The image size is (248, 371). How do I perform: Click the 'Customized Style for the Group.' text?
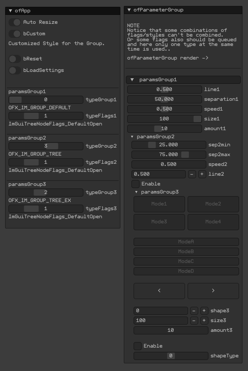[x=56, y=43]
